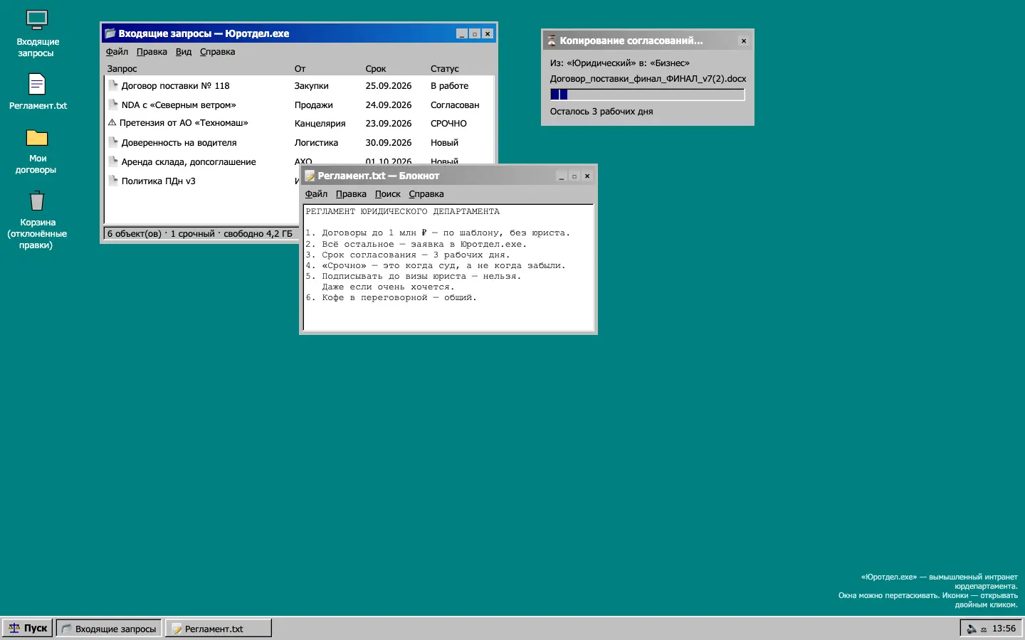This screenshot has width=1025, height=640.
Task: Click the heading «РЕГЛАМЕНТ ЮРИДИЧЕСКОГО ДЕПАРТАМЕНТА» in Блокнот
Action: tap(403, 212)
